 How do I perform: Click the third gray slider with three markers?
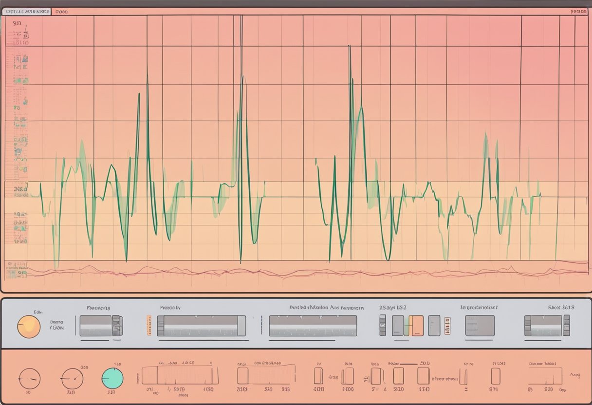[313, 326]
